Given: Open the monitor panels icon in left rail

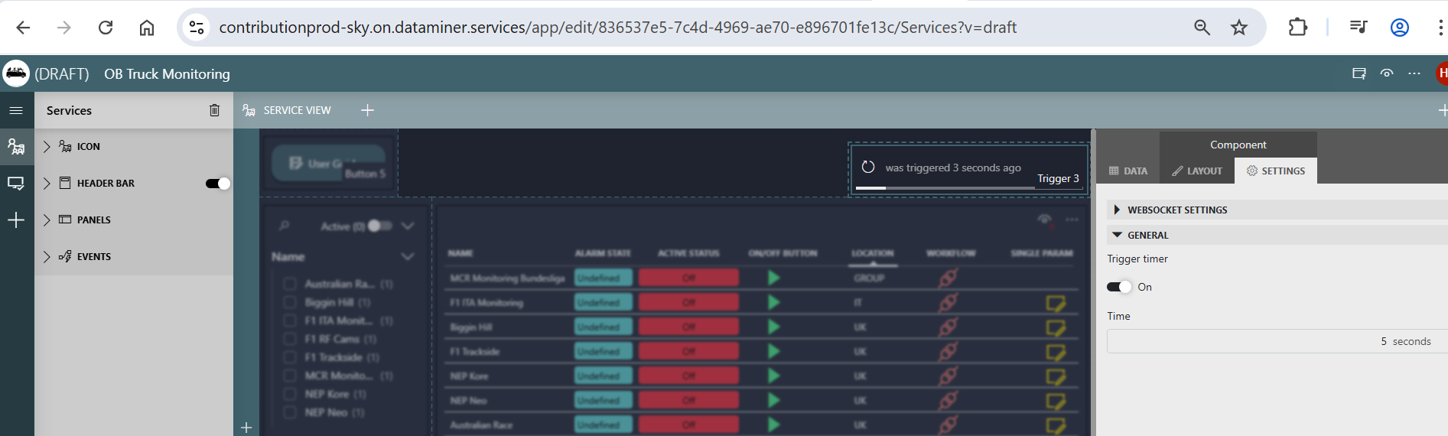Looking at the screenshot, I should [x=16, y=184].
